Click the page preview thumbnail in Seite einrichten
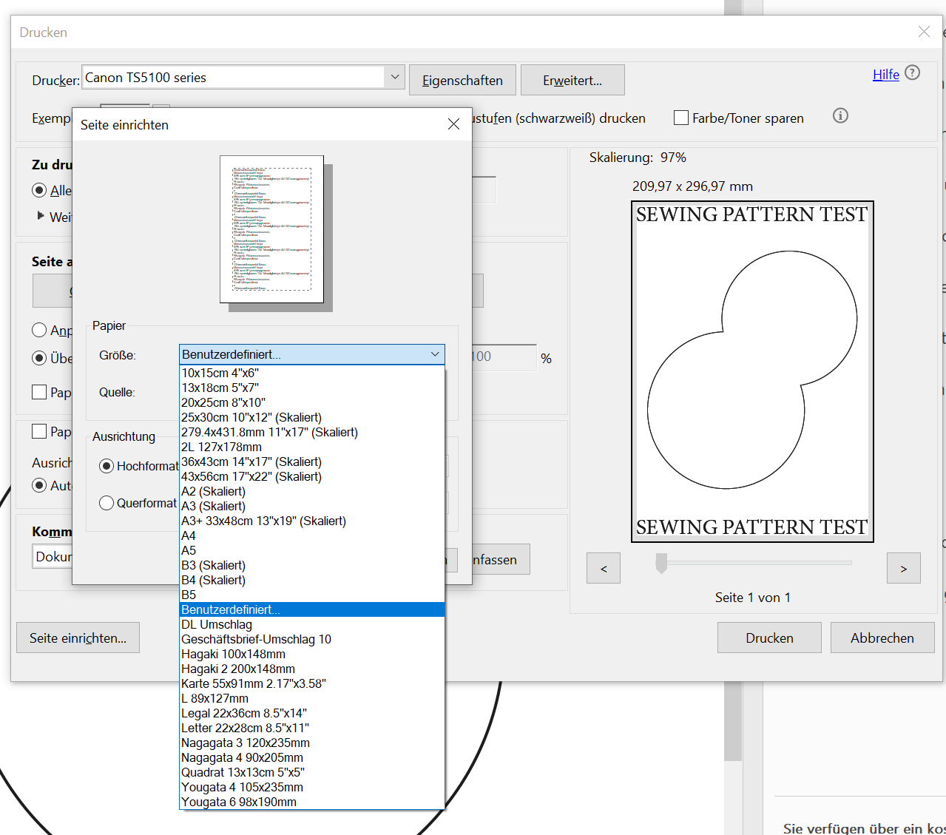946x835 pixels. point(271,228)
